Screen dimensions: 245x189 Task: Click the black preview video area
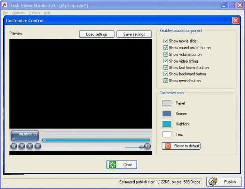81,84
